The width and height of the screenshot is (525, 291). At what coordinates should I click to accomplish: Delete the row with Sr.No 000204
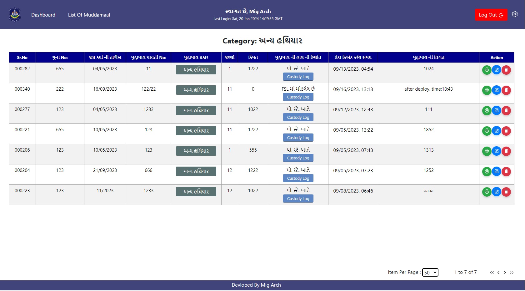[506, 172]
